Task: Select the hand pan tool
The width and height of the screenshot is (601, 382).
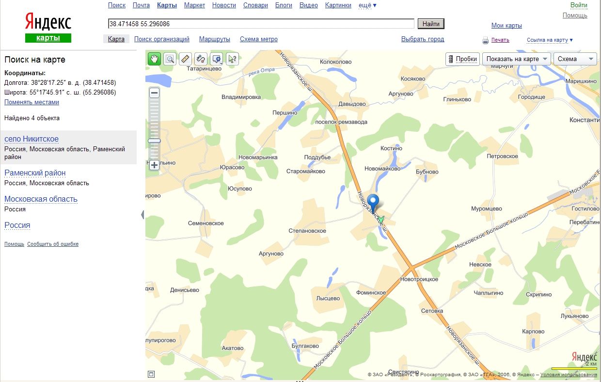Action: pyautogui.click(x=154, y=59)
